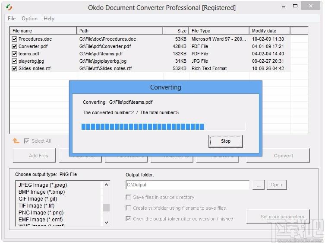Image resolution: width=325 pixels, height=243 pixels.
Task: Toggle Open the output folder after conversion
Action: point(128,219)
